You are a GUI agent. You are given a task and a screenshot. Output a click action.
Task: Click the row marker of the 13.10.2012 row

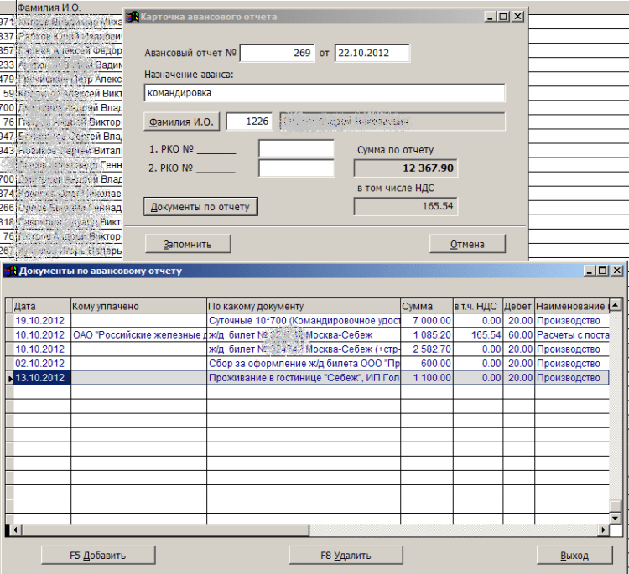coord(9,378)
